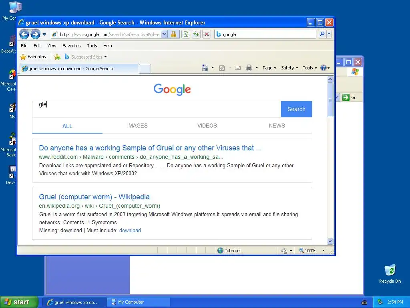The width and height of the screenshot is (410, 308).
Task: Switch to gruel windows xp taskbar button
Action: pos(74,302)
